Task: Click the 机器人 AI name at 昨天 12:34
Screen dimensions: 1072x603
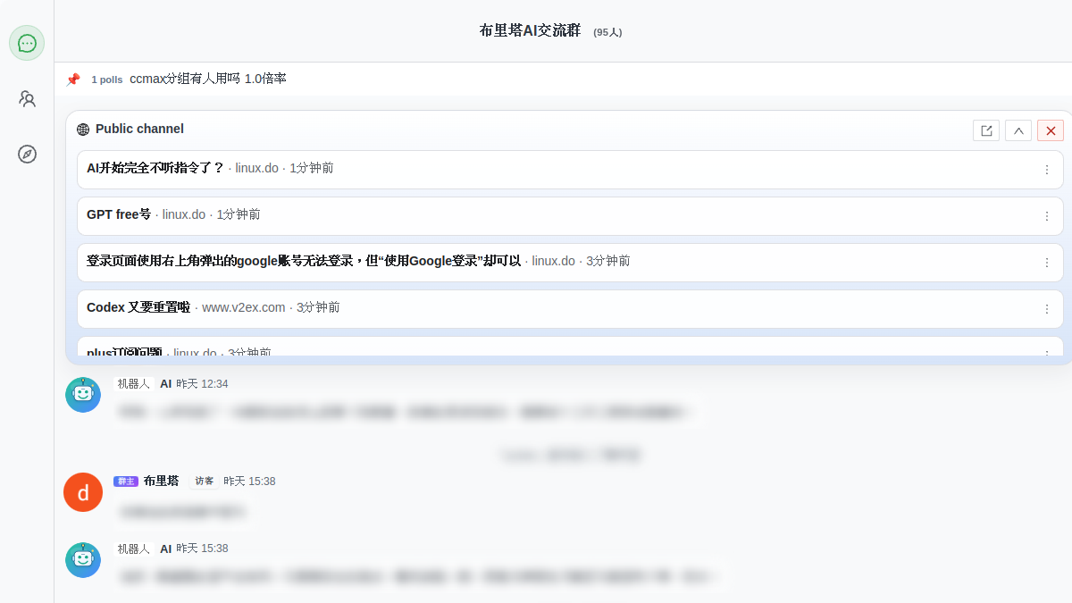Action: pyautogui.click(x=145, y=384)
